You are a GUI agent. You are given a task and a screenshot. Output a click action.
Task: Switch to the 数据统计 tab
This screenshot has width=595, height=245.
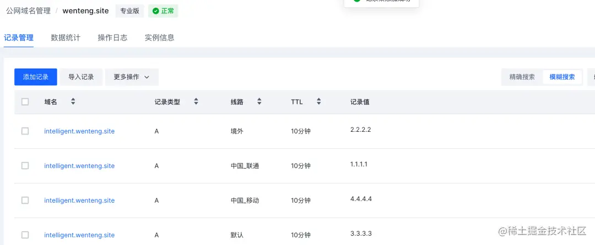click(66, 37)
